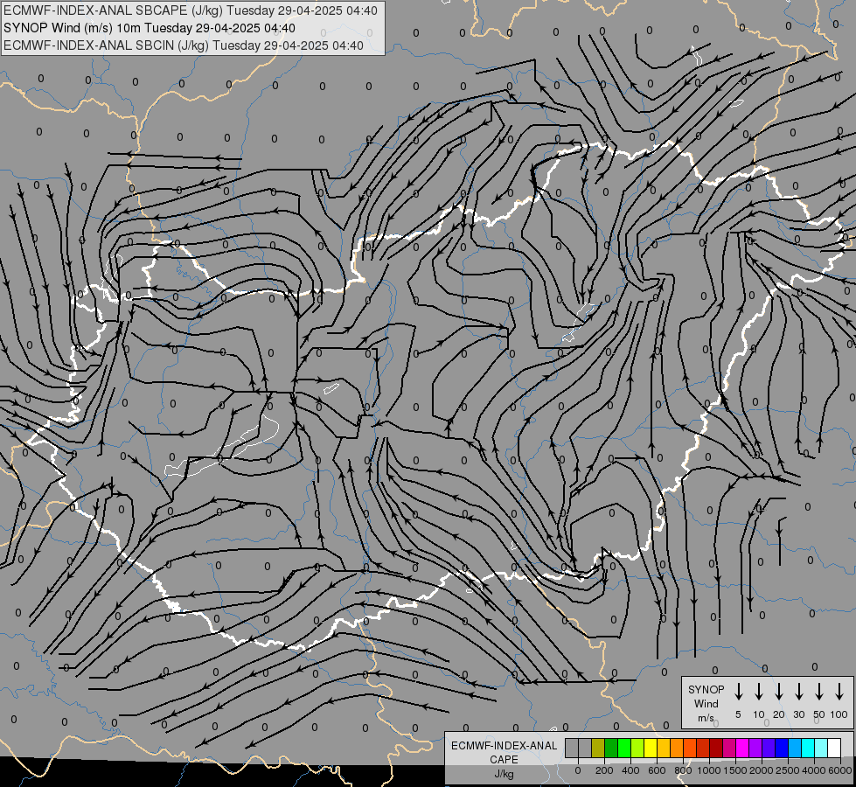Pick the violet CAPE swatch after the 2000 tick
The width and height of the screenshot is (856, 787).
click(768, 749)
